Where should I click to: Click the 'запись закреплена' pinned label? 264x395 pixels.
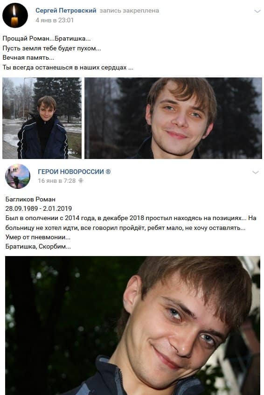click(129, 11)
